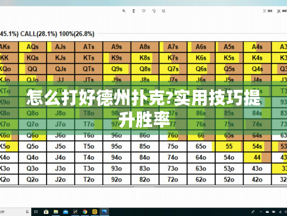Select the AJs cell in the chart

coord(61,47)
